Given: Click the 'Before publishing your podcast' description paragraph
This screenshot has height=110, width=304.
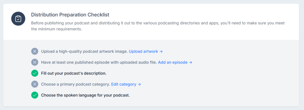Looking at the screenshot, I should click(x=158, y=26).
